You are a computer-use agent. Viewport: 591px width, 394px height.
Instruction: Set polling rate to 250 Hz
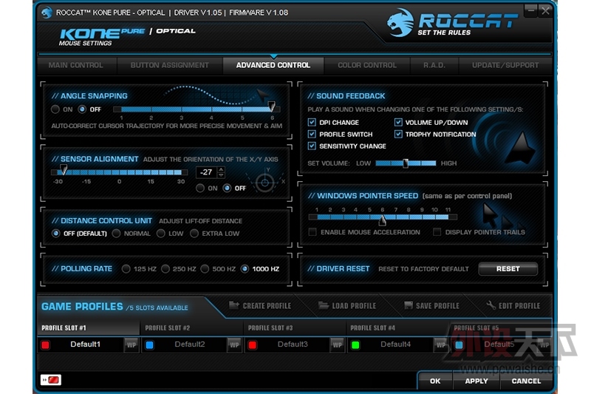[165, 269]
